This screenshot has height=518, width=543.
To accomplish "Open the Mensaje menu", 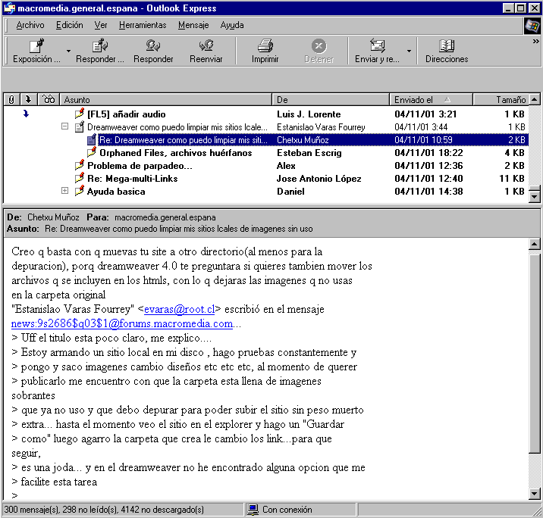I will tap(193, 25).
